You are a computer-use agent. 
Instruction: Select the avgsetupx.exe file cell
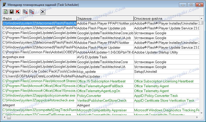(x=39, y=57)
